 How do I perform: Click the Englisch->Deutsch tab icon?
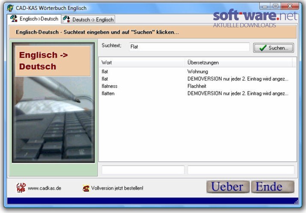pyautogui.click(x=14, y=18)
